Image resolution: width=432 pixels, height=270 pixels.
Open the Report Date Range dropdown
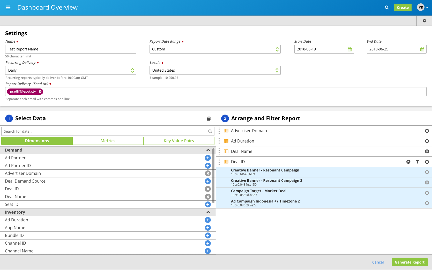[x=215, y=49]
